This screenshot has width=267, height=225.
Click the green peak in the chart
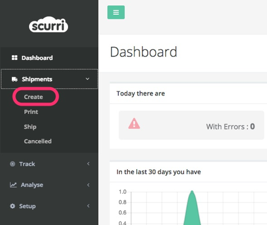[x=192, y=207]
